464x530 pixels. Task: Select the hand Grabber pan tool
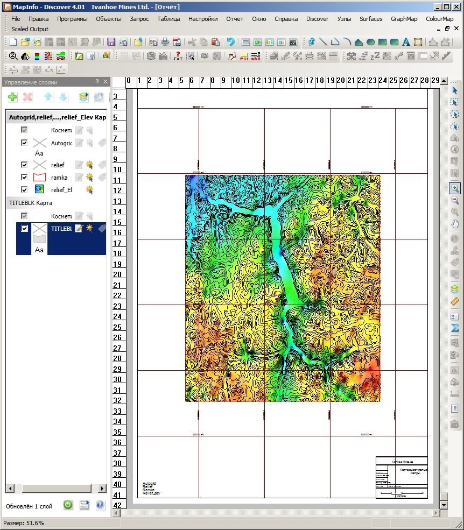[454, 224]
